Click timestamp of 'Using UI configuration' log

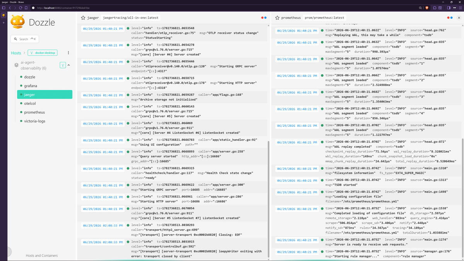tap(103, 140)
